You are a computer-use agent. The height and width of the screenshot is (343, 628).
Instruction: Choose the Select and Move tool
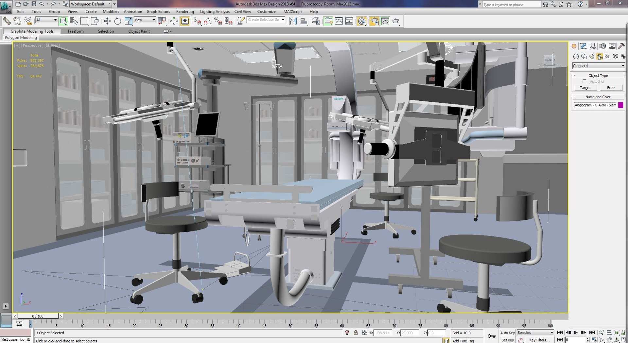point(107,21)
